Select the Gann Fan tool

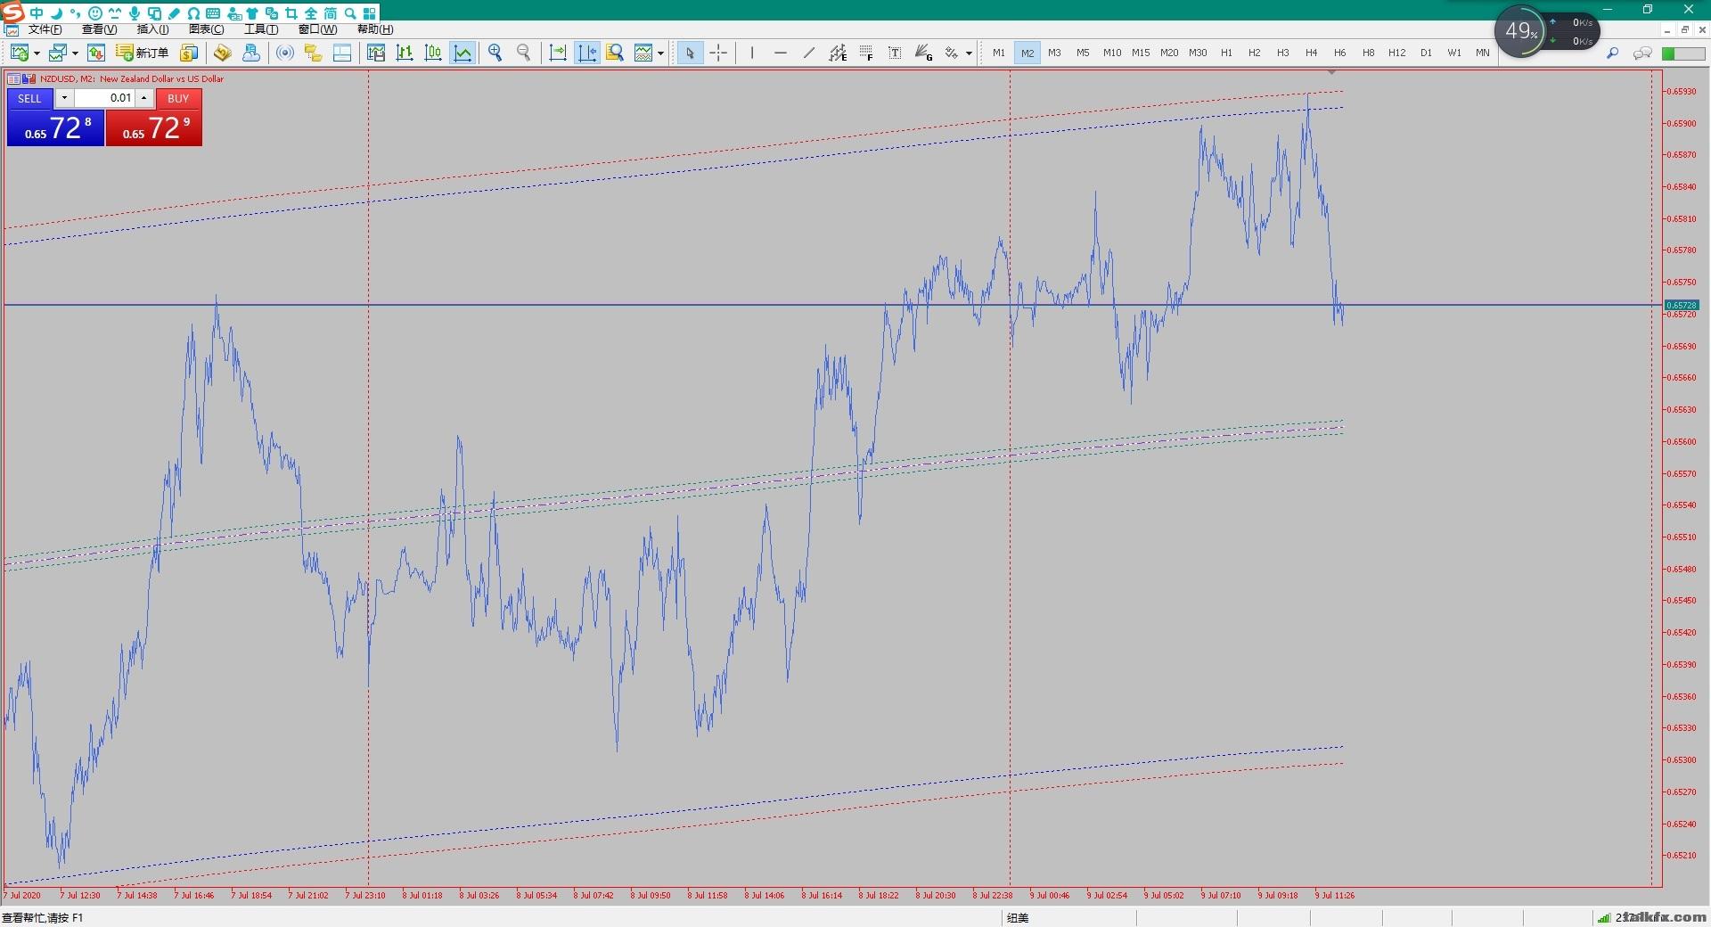(x=923, y=53)
